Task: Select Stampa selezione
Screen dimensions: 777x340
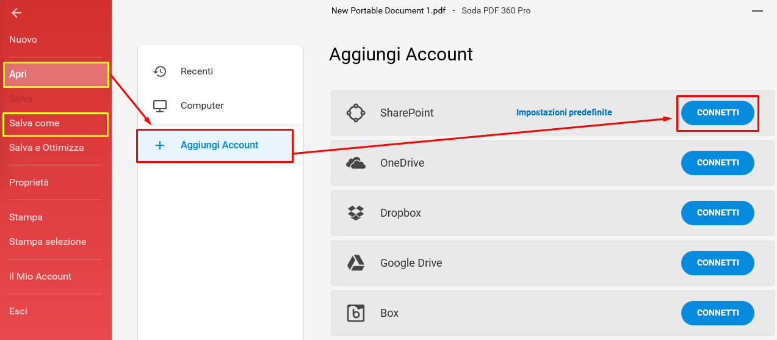Action: click(48, 242)
